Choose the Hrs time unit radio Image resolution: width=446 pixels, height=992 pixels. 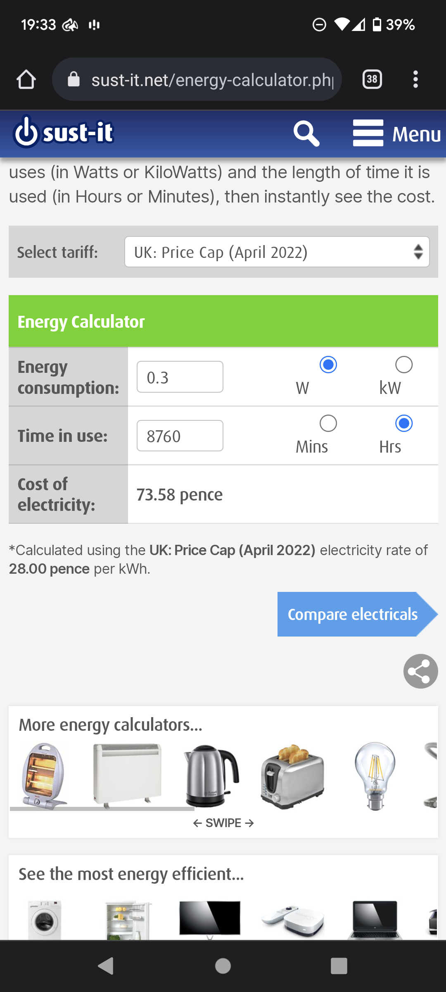tap(403, 423)
